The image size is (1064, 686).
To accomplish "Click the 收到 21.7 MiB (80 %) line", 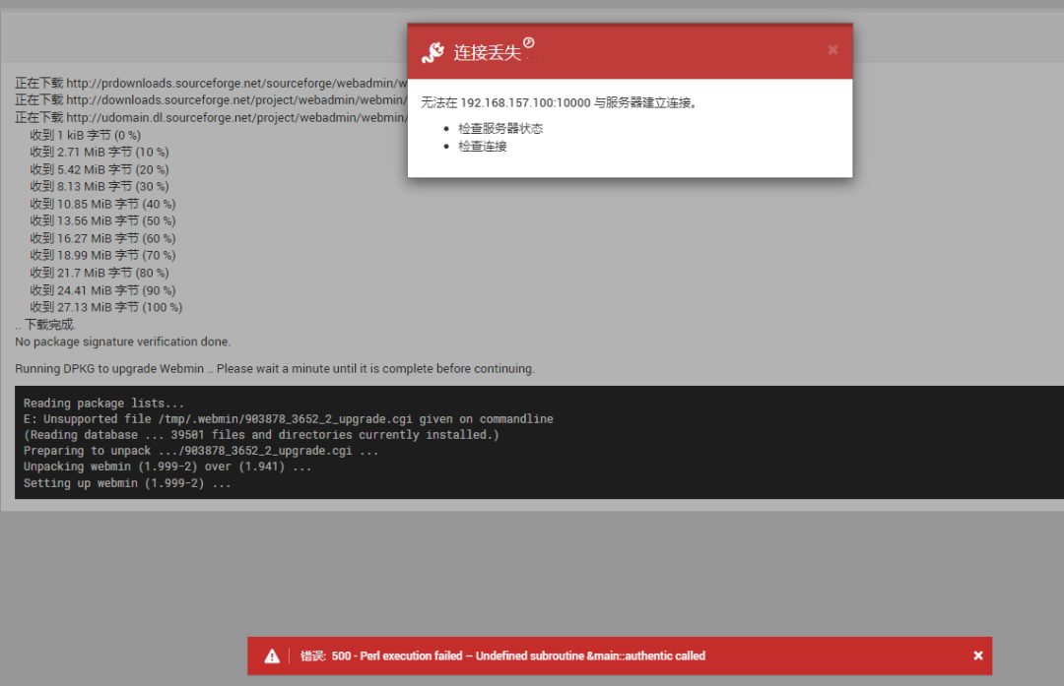I will pyautogui.click(x=100, y=274).
